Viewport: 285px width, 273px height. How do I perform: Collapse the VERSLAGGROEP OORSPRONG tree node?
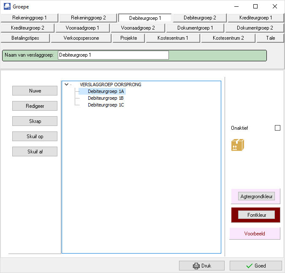point(66,85)
